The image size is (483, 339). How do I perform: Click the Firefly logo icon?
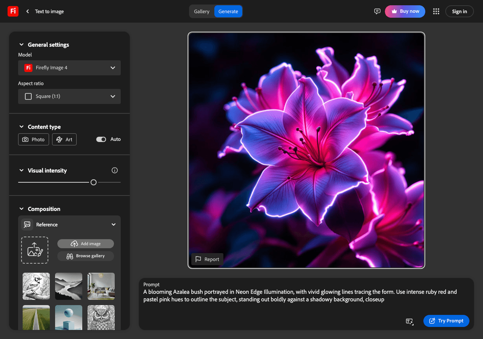13,11
